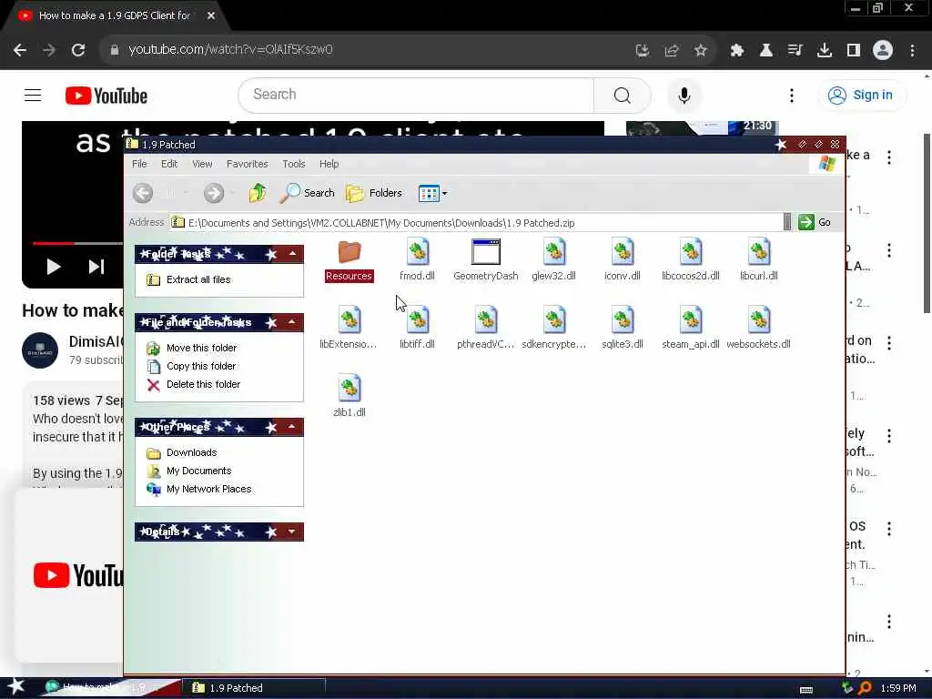The image size is (932, 699).
Task: Click the YouTube video progress bar
Action: point(77,243)
